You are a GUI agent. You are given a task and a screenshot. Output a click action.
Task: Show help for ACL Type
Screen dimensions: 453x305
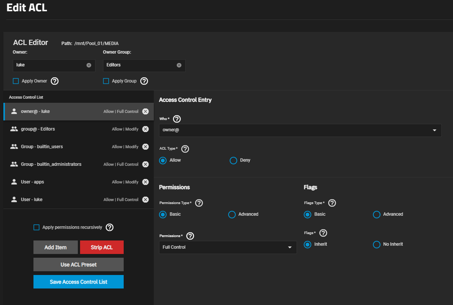click(185, 149)
